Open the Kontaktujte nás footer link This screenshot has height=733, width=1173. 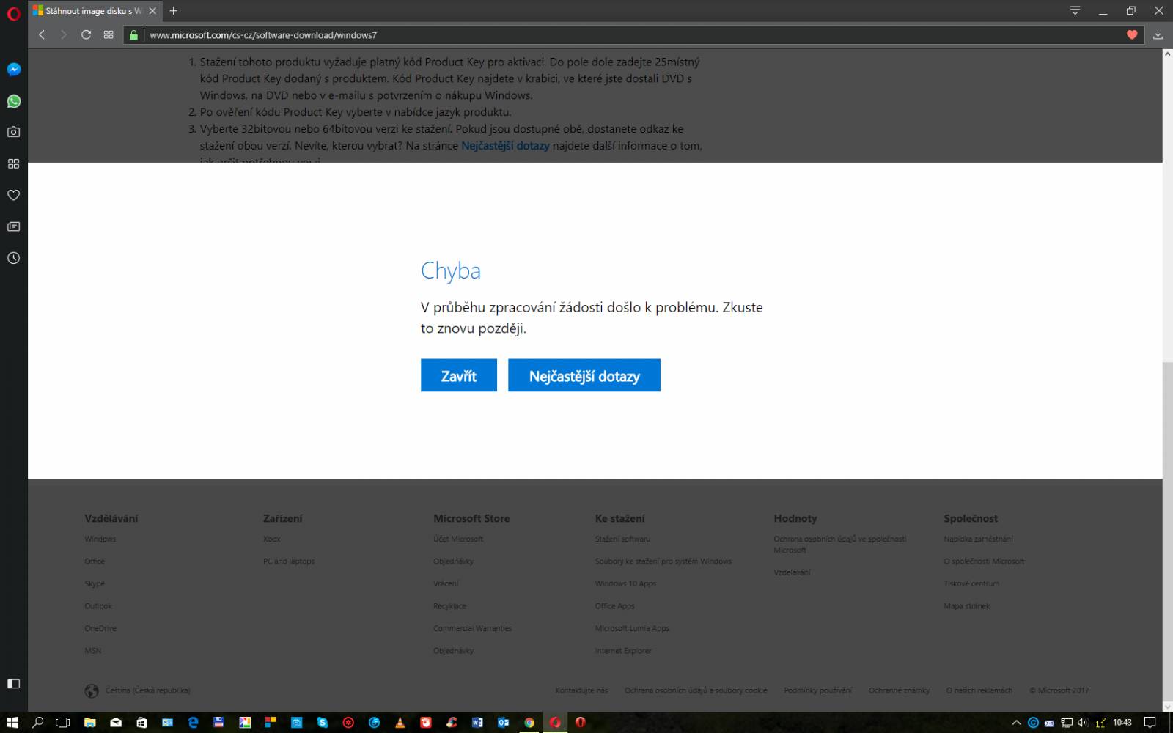(x=581, y=690)
